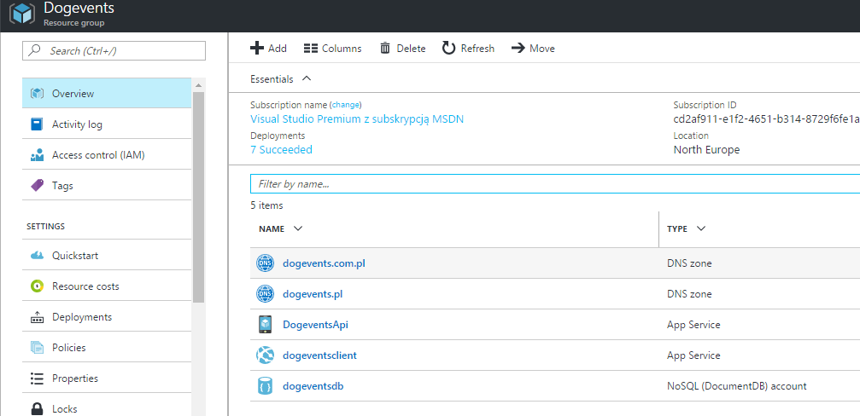The image size is (860, 416).
Task: Click the Move arrow icon
Action: pos(518,49)
